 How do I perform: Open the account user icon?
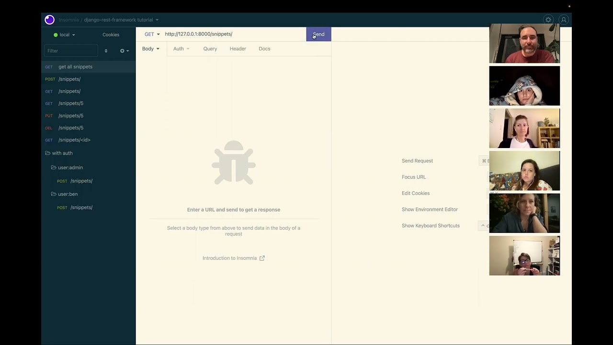564,20
